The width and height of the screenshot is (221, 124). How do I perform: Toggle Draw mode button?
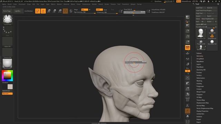[43, 11]
